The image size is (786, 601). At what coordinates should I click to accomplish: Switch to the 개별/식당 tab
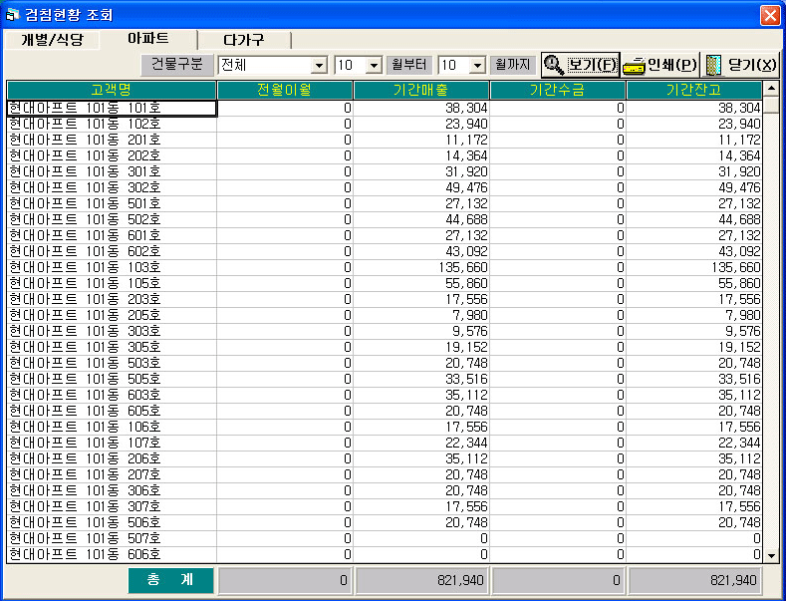(x=52, y=40)
